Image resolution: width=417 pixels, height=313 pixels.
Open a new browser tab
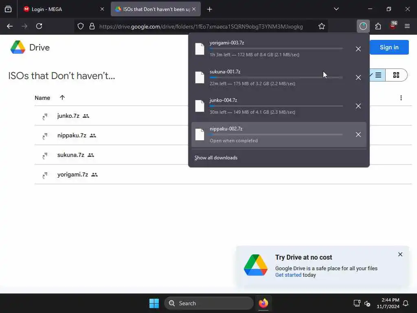click(x=210, y=9)
